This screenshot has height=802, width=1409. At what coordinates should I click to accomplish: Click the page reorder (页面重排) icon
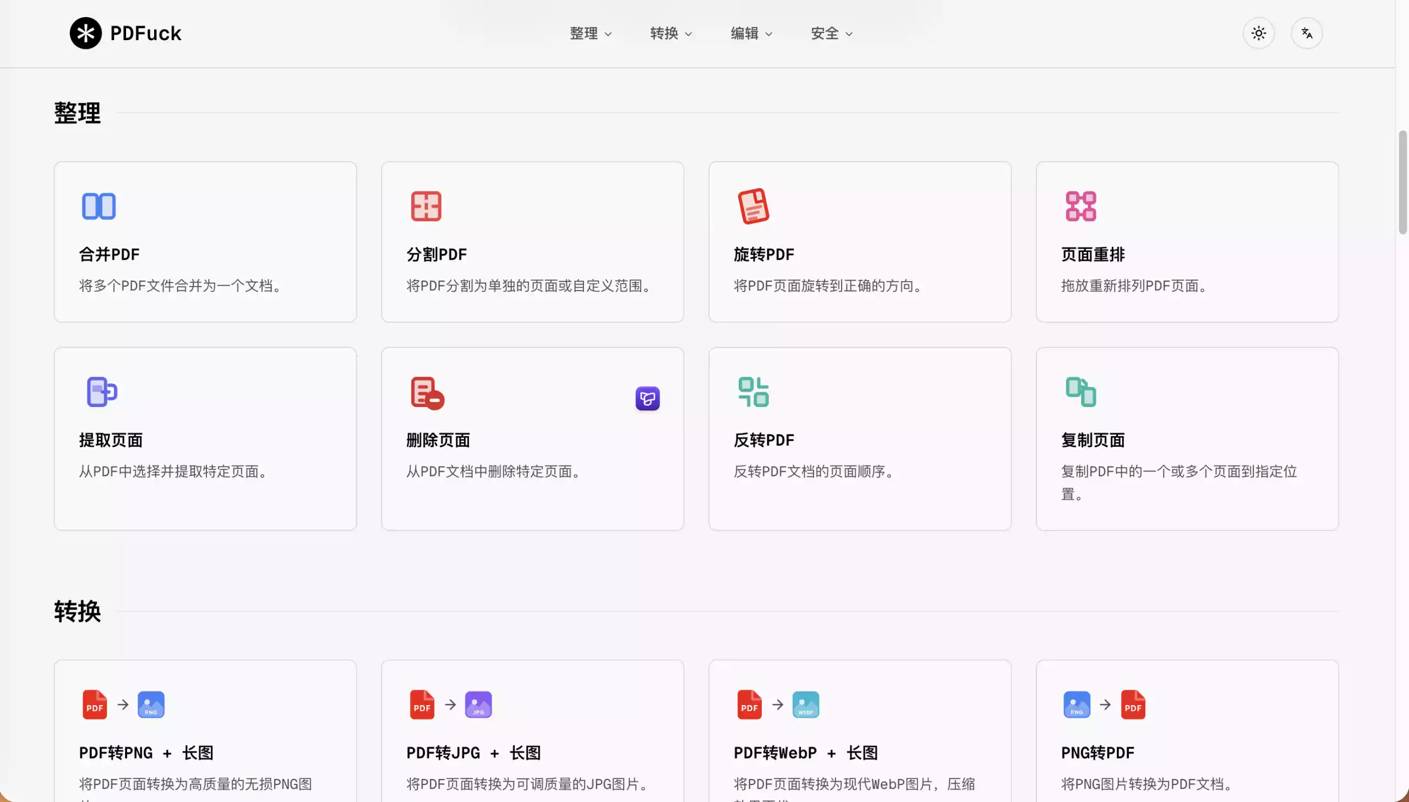[x=1080, y=206]
